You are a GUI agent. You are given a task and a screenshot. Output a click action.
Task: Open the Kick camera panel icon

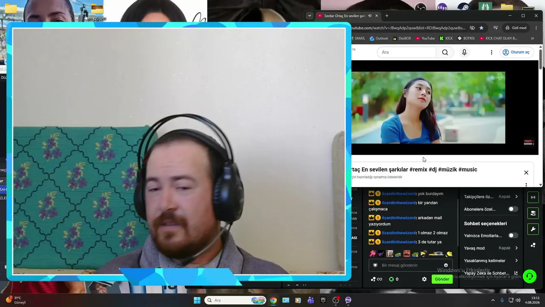click(x=533, y=213)
